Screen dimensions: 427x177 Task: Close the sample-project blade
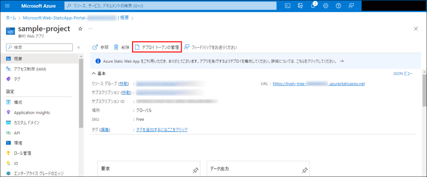click(416, 29)
